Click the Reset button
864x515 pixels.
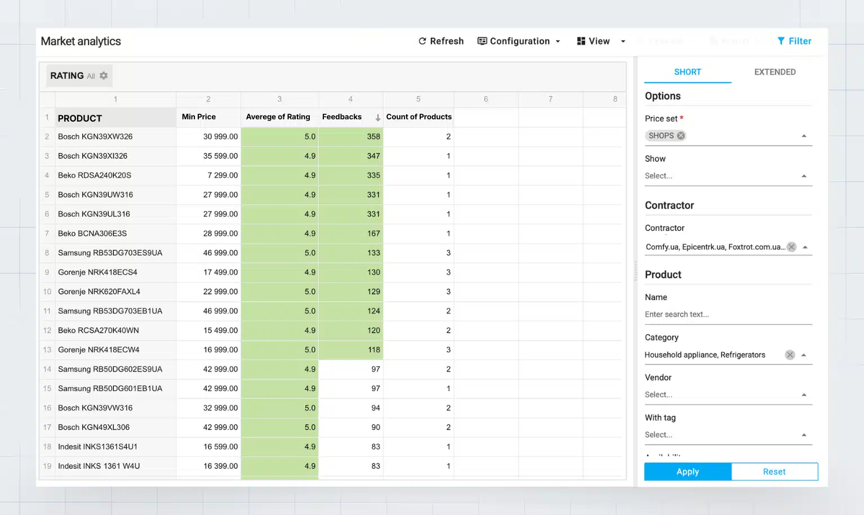click(774, 472)
